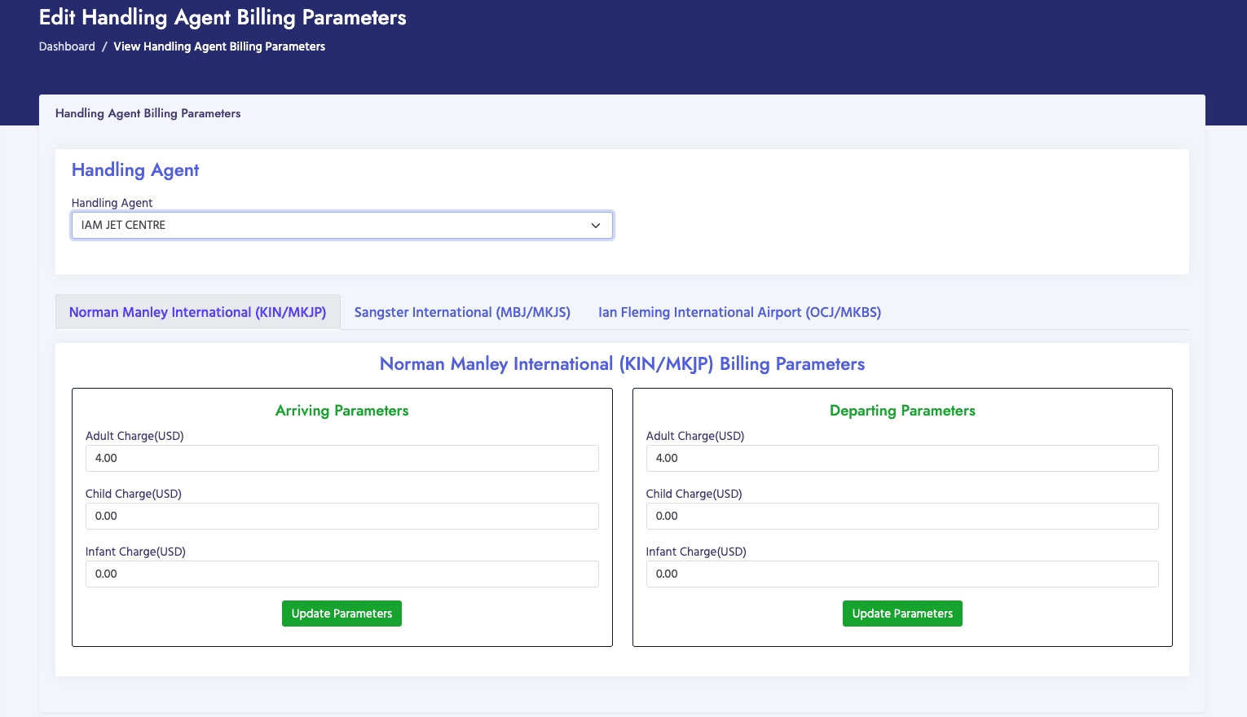
Task: Click the Arriving Parameters panel heading
Action: tap(341, 411)
